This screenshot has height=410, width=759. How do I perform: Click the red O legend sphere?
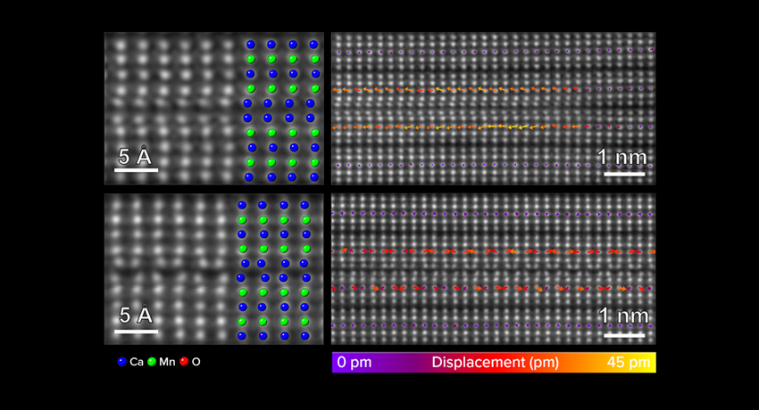coord(184,361)
